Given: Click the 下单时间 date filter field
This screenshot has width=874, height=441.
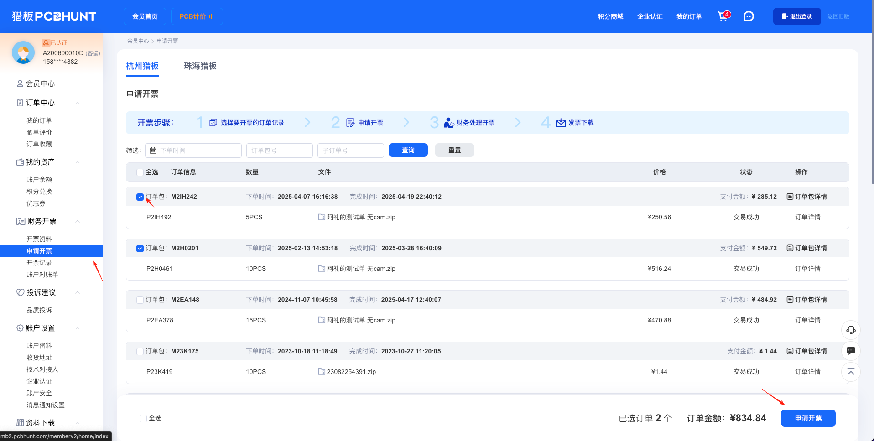Looking at the screenshot, I should [x=193, y=150].
